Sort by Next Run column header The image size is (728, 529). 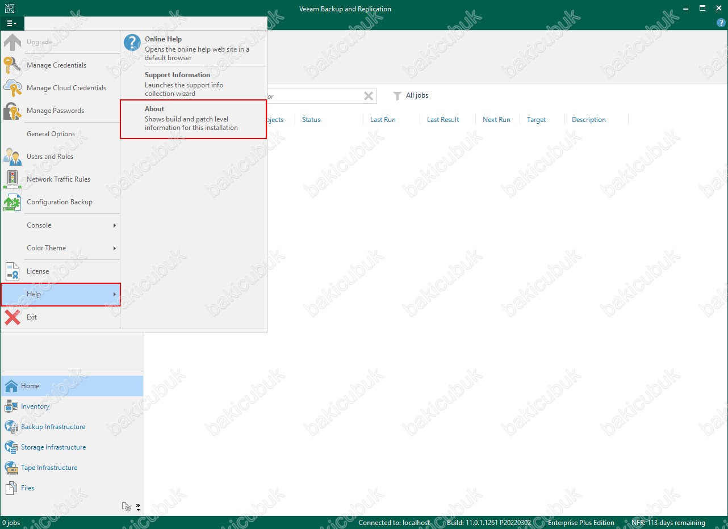[x=496, y=120]
